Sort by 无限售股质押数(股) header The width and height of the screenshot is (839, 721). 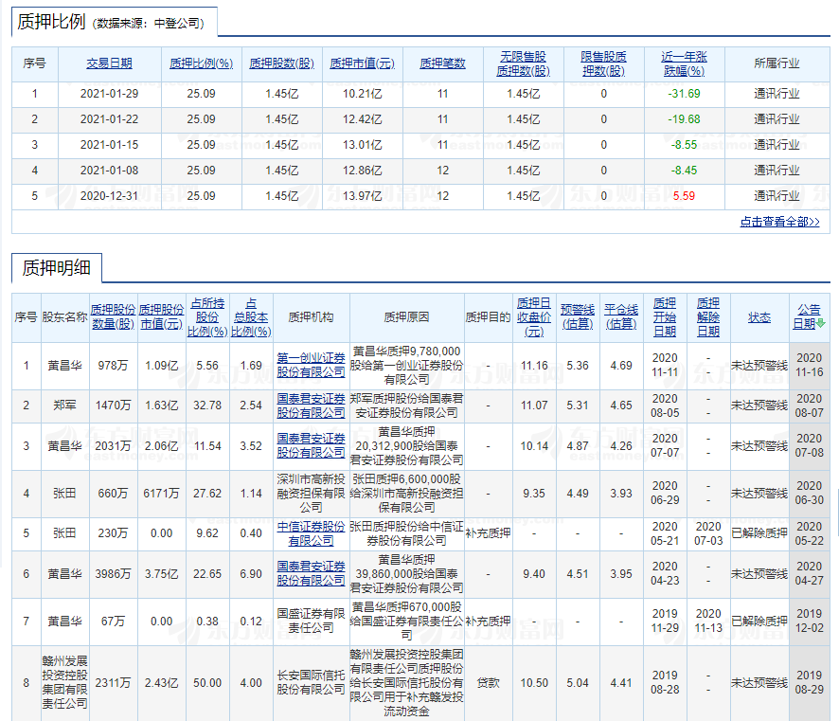pyautogui.click(x=524, y=63)
